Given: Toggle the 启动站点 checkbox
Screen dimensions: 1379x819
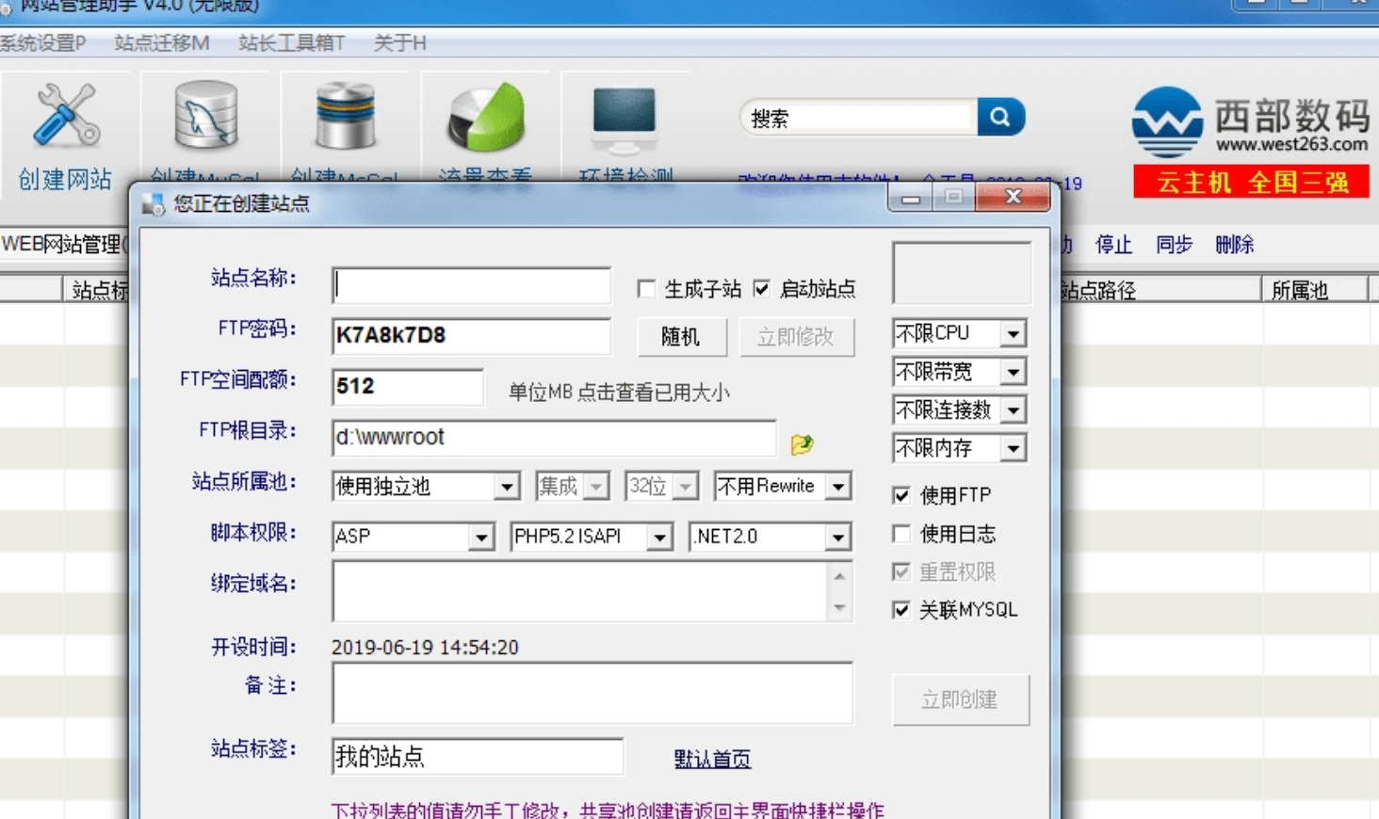Looking at the screenshot, I should pyautogui.click(x=761, y=289).
